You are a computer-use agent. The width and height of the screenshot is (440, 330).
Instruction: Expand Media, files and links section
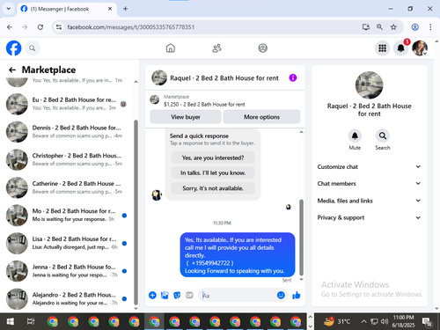pos(369,201)
